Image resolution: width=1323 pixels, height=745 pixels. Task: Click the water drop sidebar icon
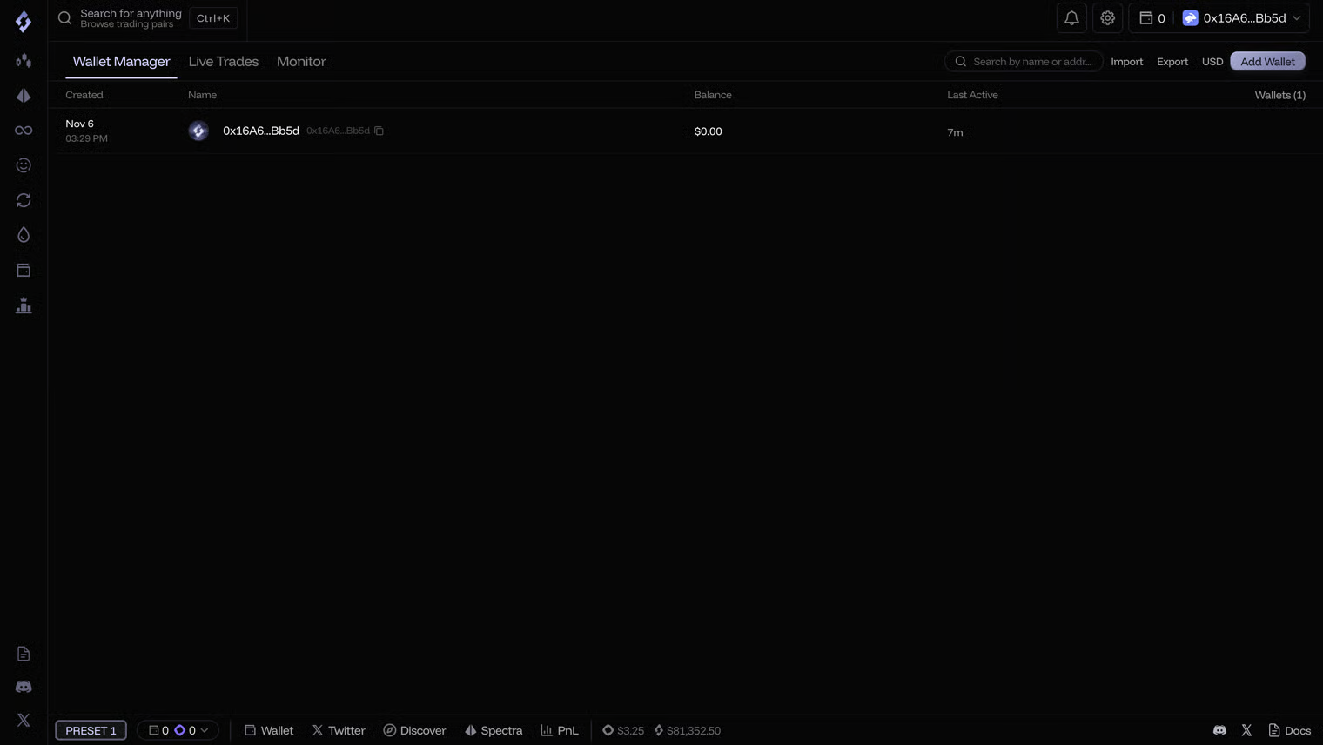[24, 235]
